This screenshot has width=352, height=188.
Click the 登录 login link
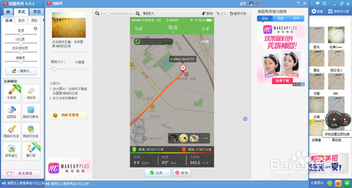pos(243,4)
